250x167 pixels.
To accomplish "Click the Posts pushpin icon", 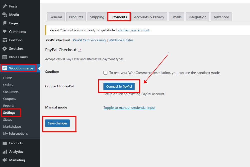I will [5, 6].
